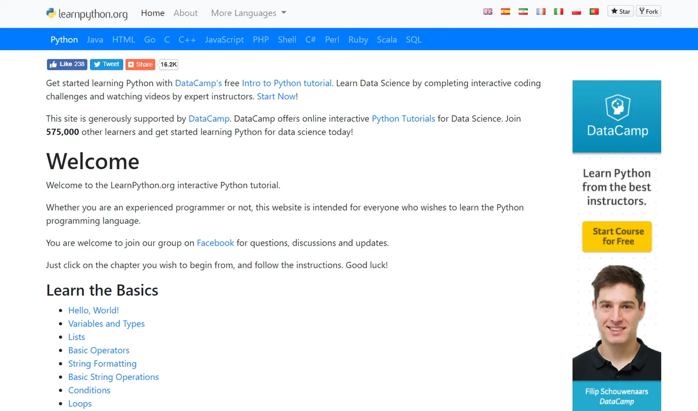Open the Lists chapter
This screenshot has height=411, width=698.
pos(76,337)
